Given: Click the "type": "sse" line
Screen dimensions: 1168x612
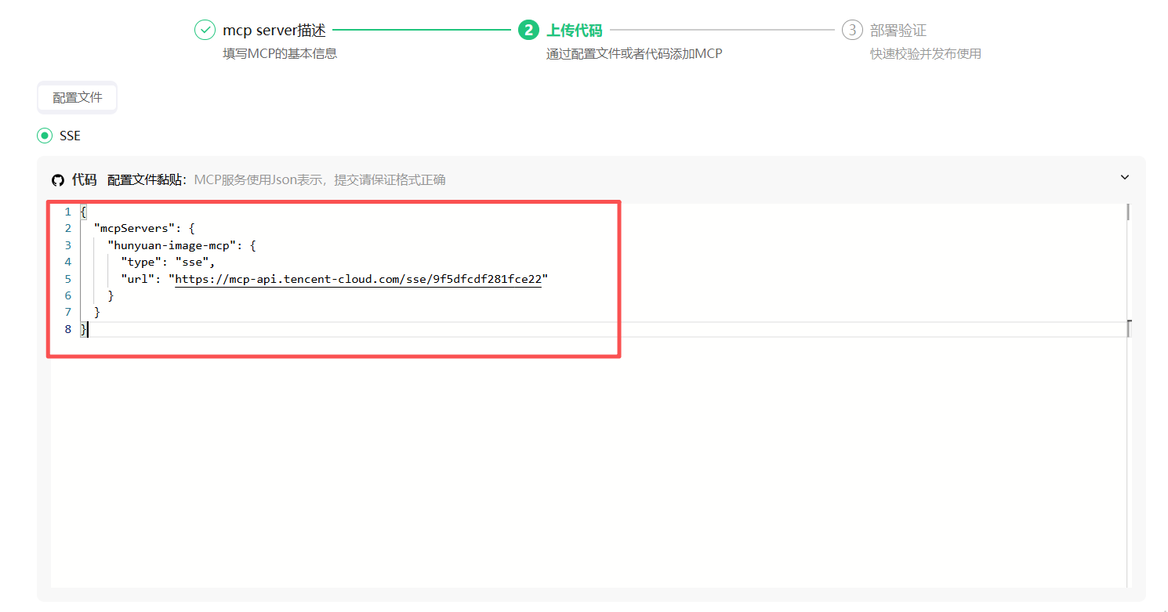Looking at the screenshot, I should point(168,262).
